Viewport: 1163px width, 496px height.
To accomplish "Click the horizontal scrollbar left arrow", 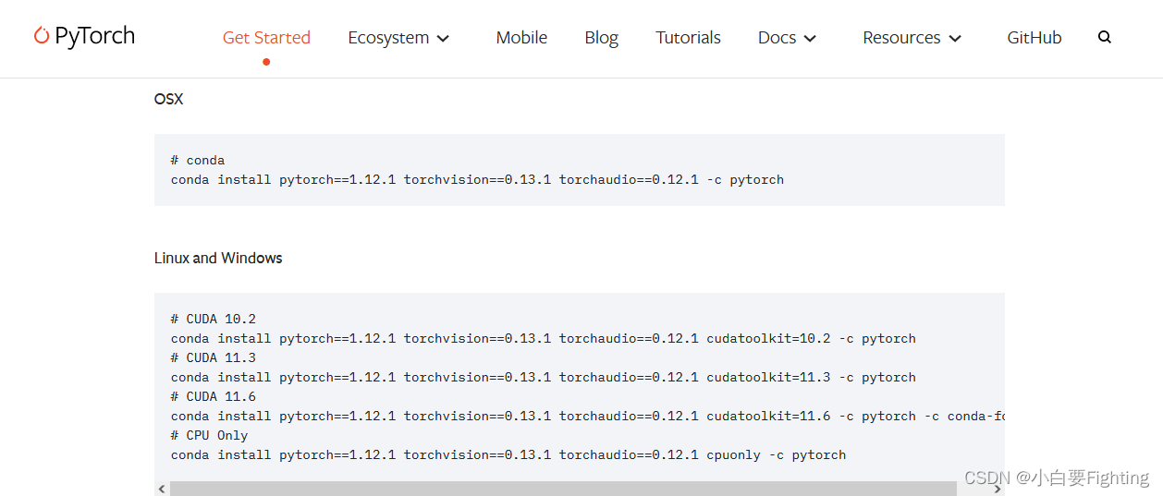I will pyautogui.click(x=162, y=489).
